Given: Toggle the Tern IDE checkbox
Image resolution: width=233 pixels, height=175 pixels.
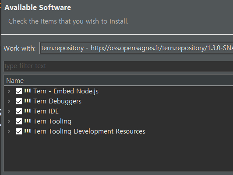Looking at the screenshot, I should tap(19, 111).
